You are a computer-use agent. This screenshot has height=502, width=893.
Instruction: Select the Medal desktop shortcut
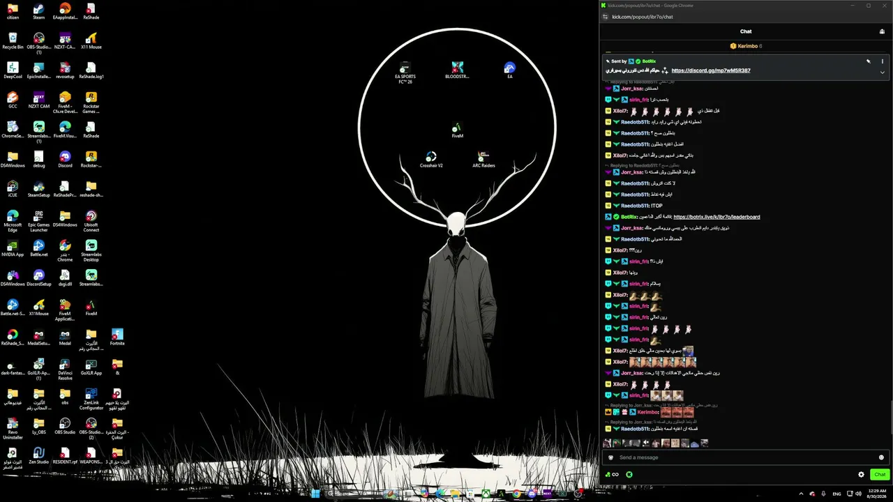pos(65,337)
